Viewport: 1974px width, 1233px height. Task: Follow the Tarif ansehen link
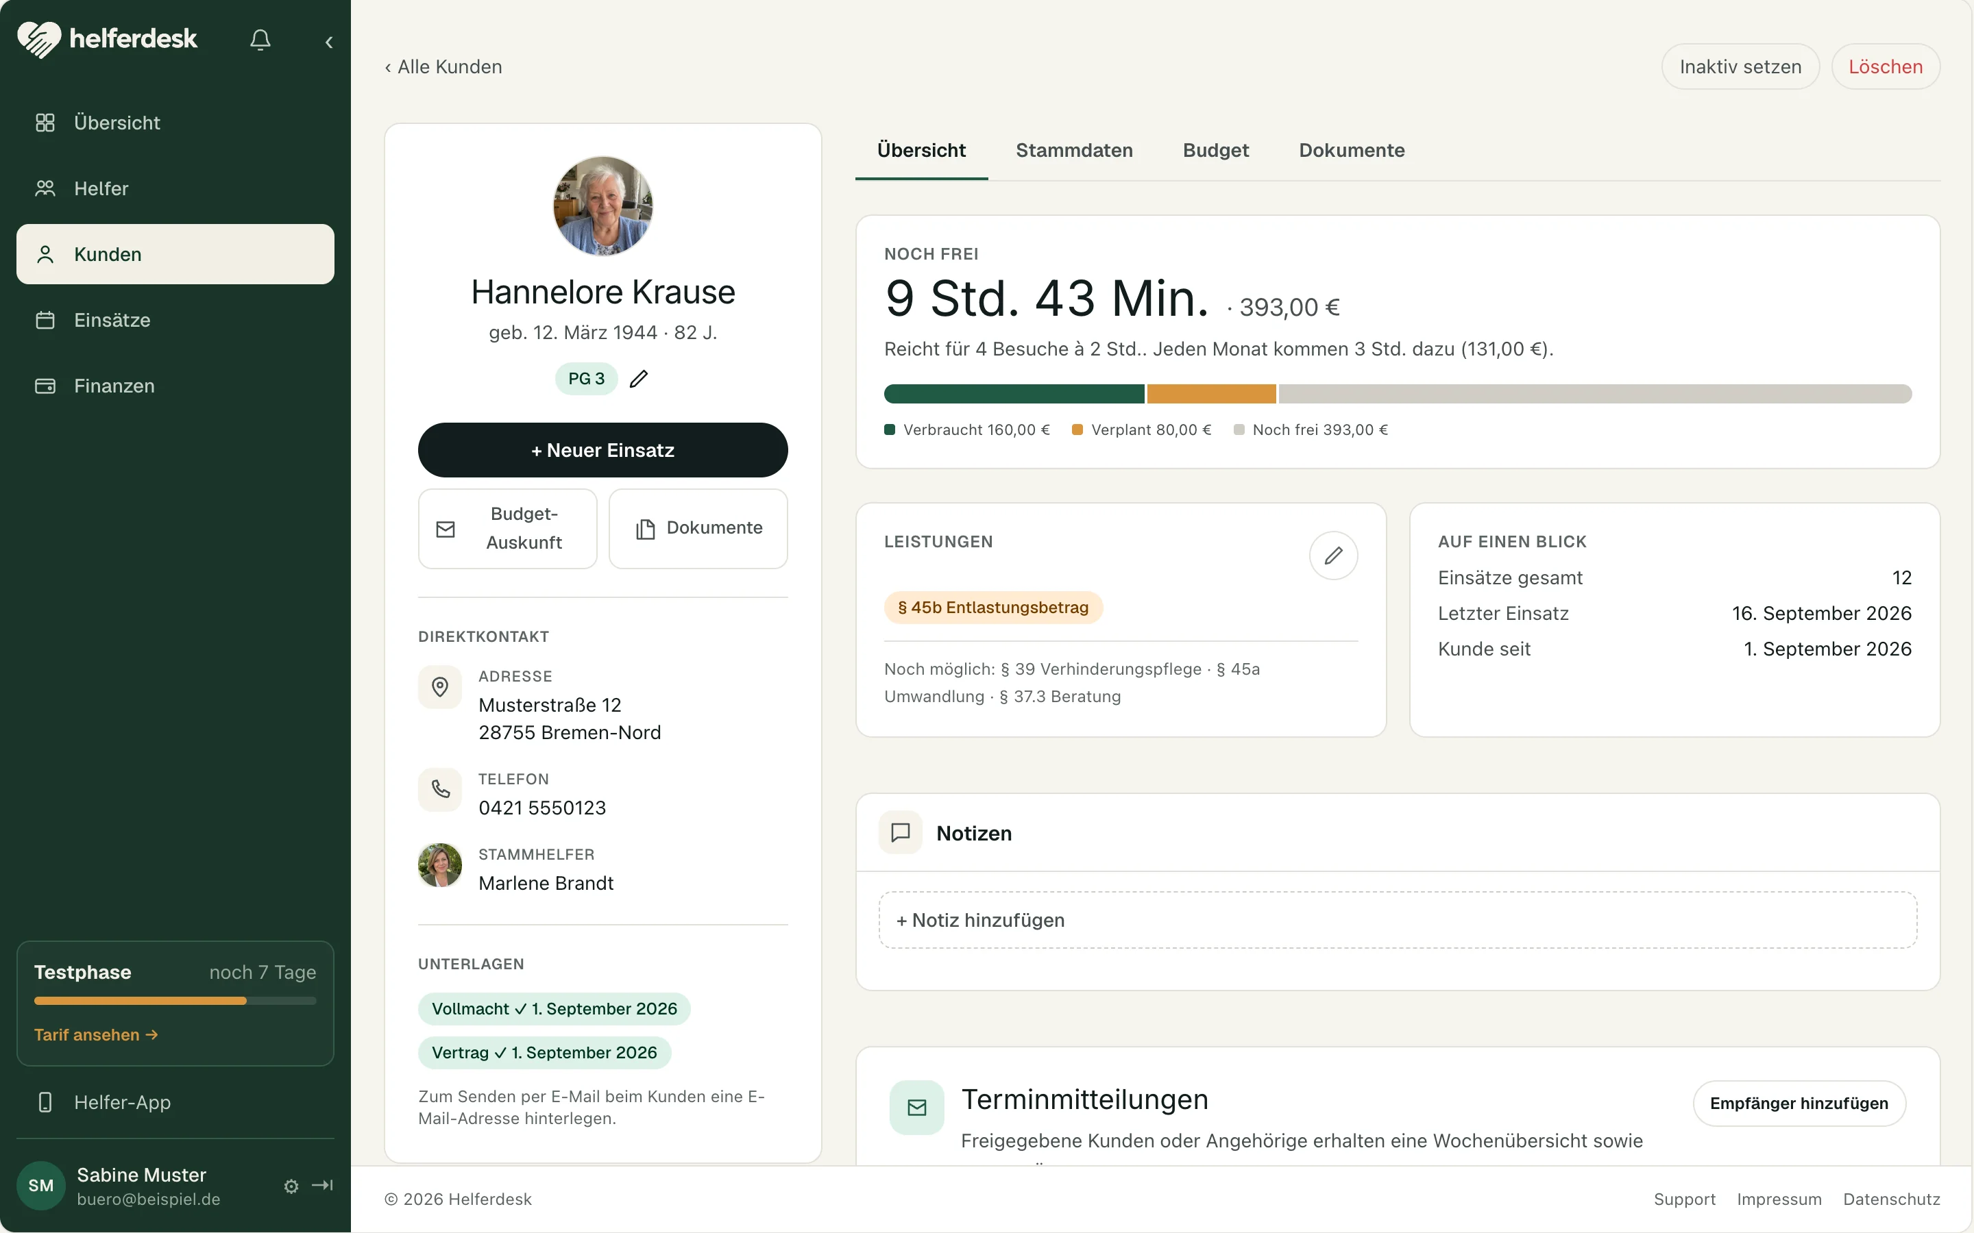click(x=96, y=1035)
